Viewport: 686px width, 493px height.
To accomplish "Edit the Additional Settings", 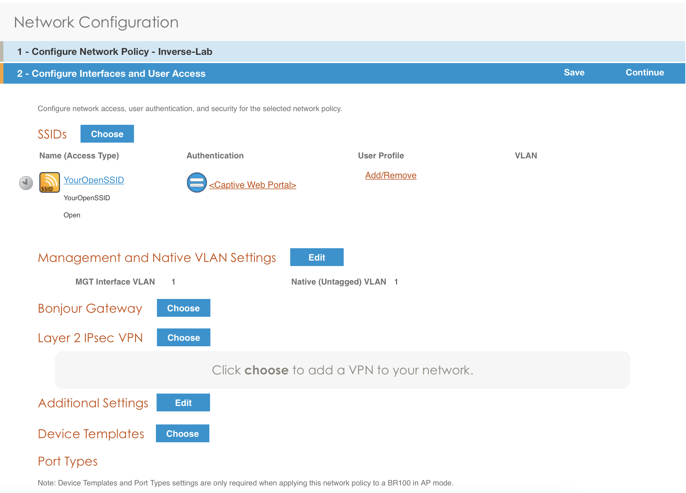I will pyautogui.click(x=183, y=402).
